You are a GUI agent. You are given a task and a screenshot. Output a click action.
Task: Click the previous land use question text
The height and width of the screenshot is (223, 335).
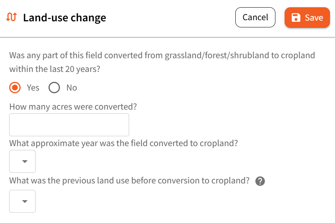[x=129, y=180]
